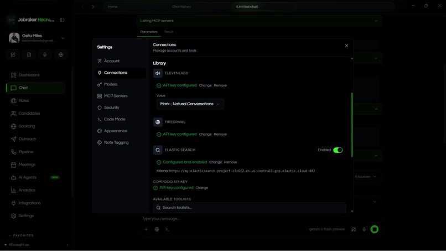Viewport: 446px width, 251px height.
Task: Expand the Listing MCP servers chevron
Action: click(x=376, y=21)
